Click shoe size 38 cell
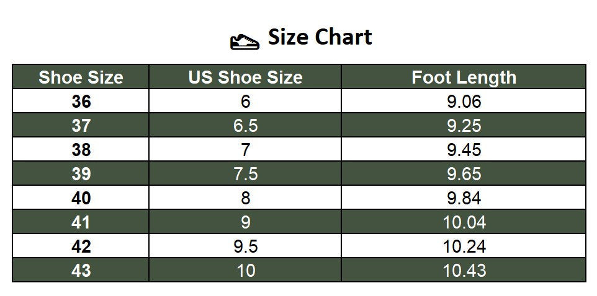597x296 pixels. click(x=81, y=149)
